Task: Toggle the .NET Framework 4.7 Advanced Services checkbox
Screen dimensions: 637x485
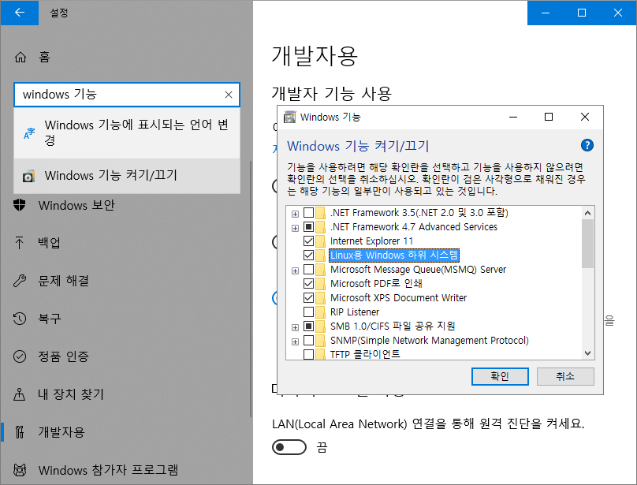Action: (309, 227)
